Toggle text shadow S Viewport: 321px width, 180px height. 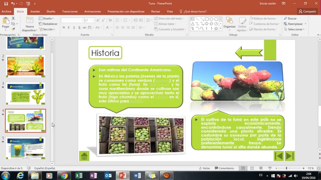coord(79,27)
